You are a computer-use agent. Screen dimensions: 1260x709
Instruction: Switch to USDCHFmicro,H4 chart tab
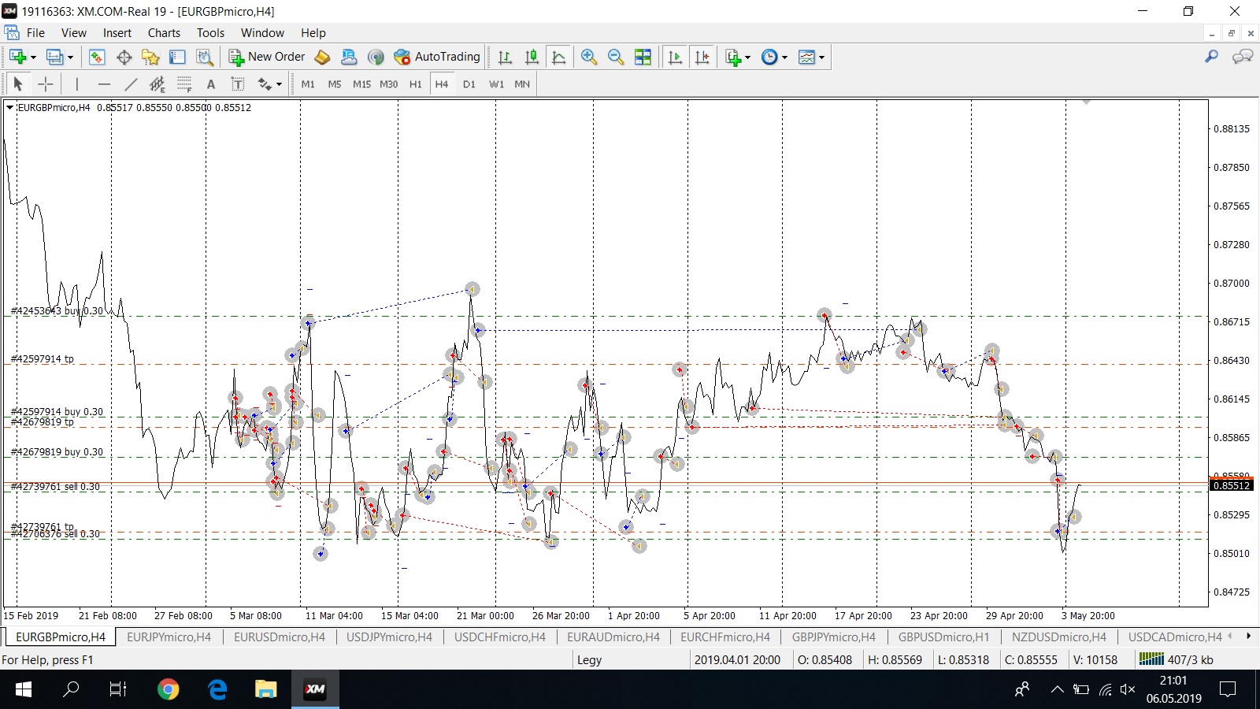499,637
